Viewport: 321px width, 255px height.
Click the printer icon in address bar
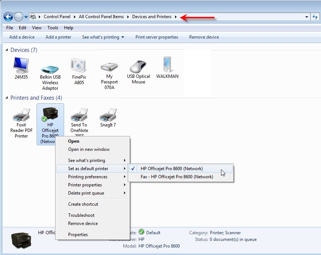[x=33, y=17]
